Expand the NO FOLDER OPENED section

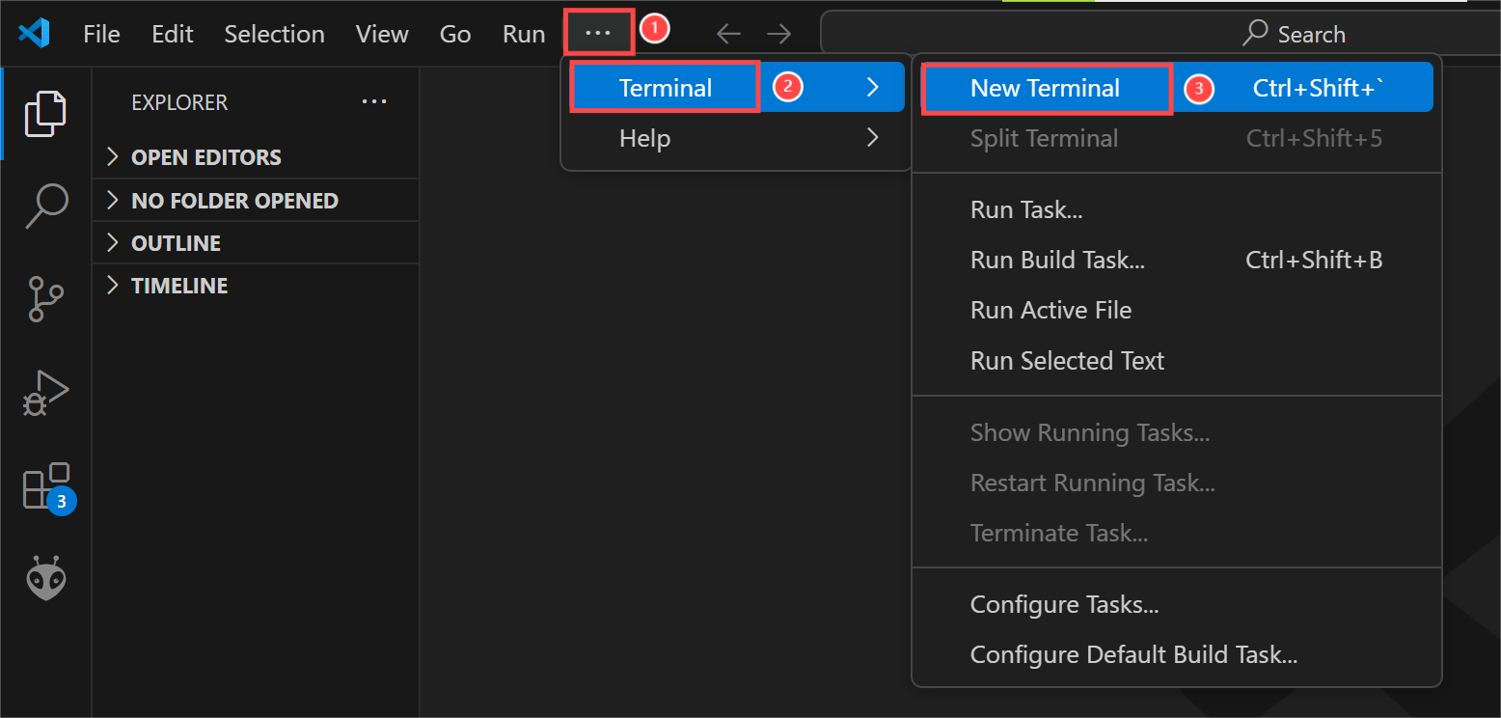pyautogui.click(x=256, y=200)
